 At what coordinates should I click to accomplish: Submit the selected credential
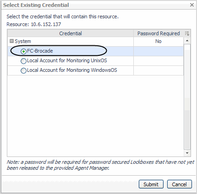pos(151,184)
